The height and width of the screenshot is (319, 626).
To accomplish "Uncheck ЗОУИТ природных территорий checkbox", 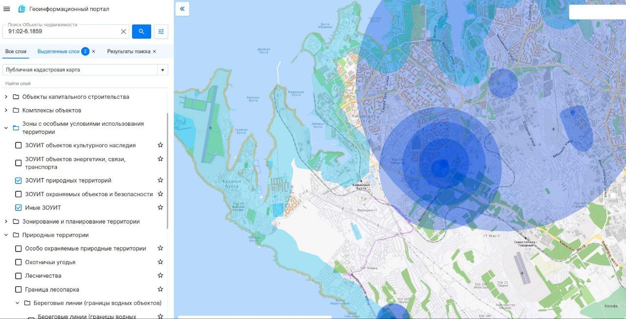I will pos(19,181).
